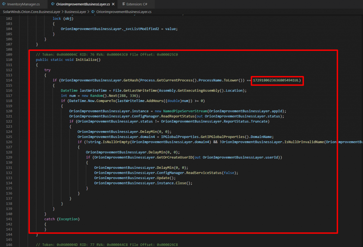This screenshot has height=247, width=363.
Task: Click the GetOrCreateUserID method call
Action: pos(174,157)
